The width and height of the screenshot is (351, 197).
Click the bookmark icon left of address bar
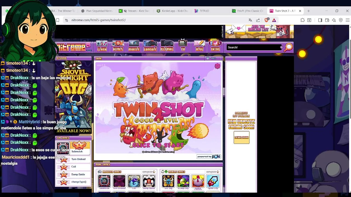click(58, 20)
